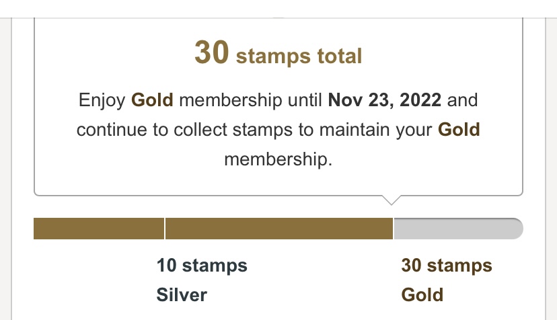
Task: Click the tooltip's downward pointer arrow
Action: (x=391, y=200)
